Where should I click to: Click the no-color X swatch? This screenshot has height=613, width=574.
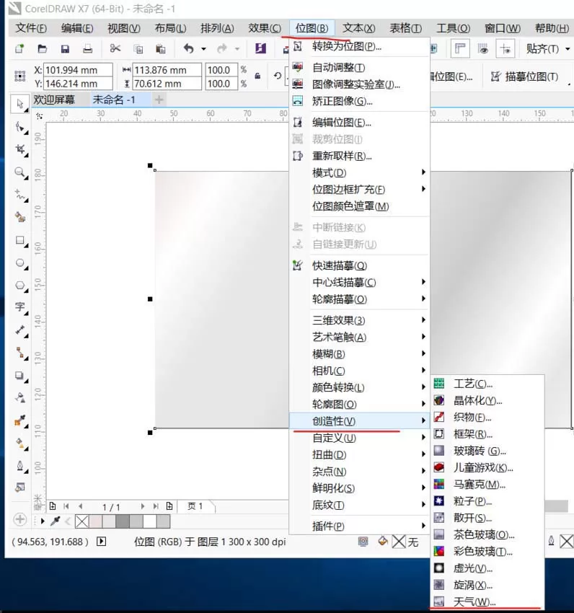(81, 521)
